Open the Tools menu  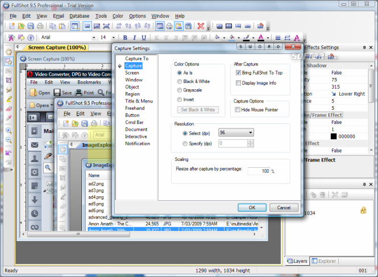pos(101,16)
